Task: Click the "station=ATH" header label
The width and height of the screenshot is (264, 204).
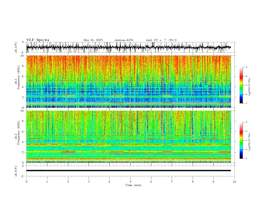Action: [124, 40]
